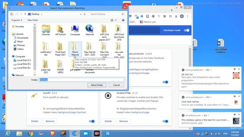
Task: Open Internet Explorer from taskbar
Action: coord(8,134)
